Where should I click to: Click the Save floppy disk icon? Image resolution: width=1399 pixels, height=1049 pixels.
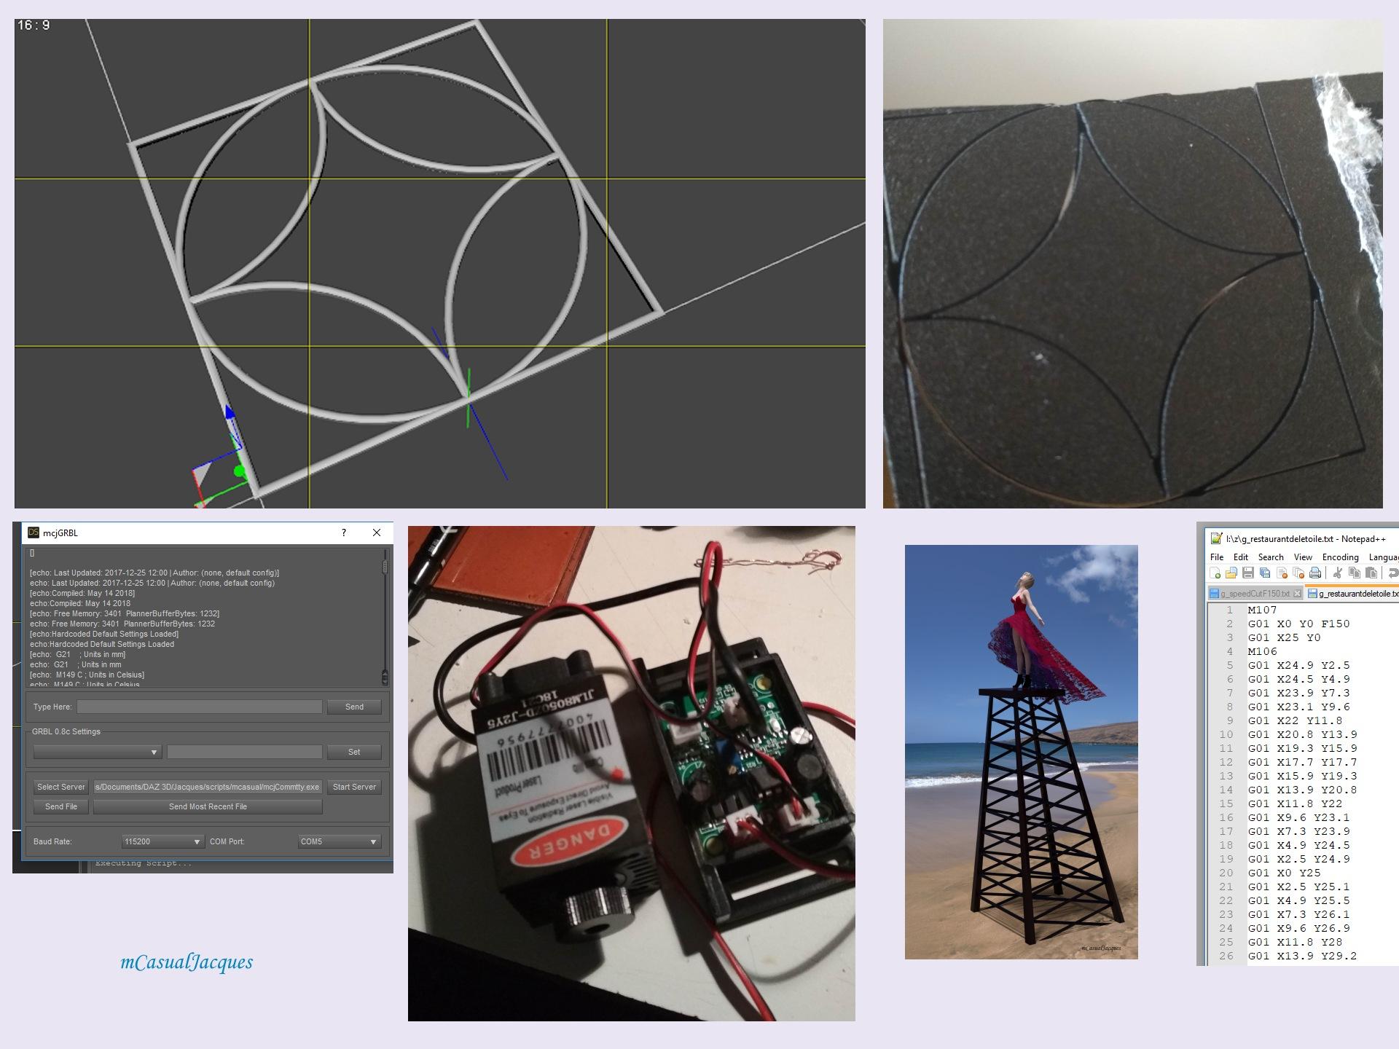[x=1248, y=573]
